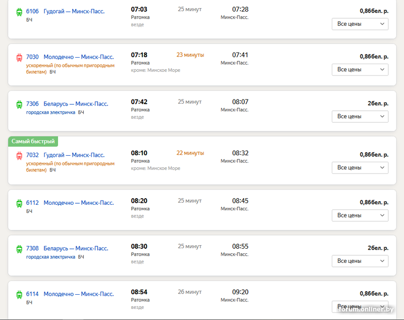Expand price dropdown for the 08:10 train
Viewport: 404px width, 320px height.
pyautogui.click(x=360, y=167)
